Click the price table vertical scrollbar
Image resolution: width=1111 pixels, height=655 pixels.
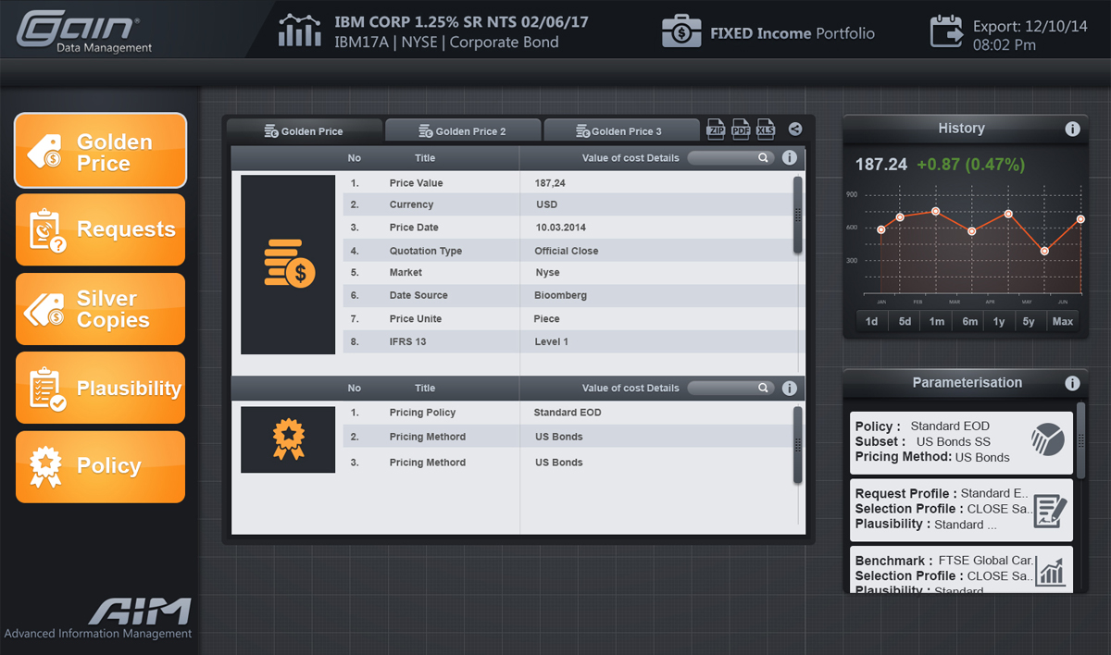pyautogui.click(x=798, y=215)
